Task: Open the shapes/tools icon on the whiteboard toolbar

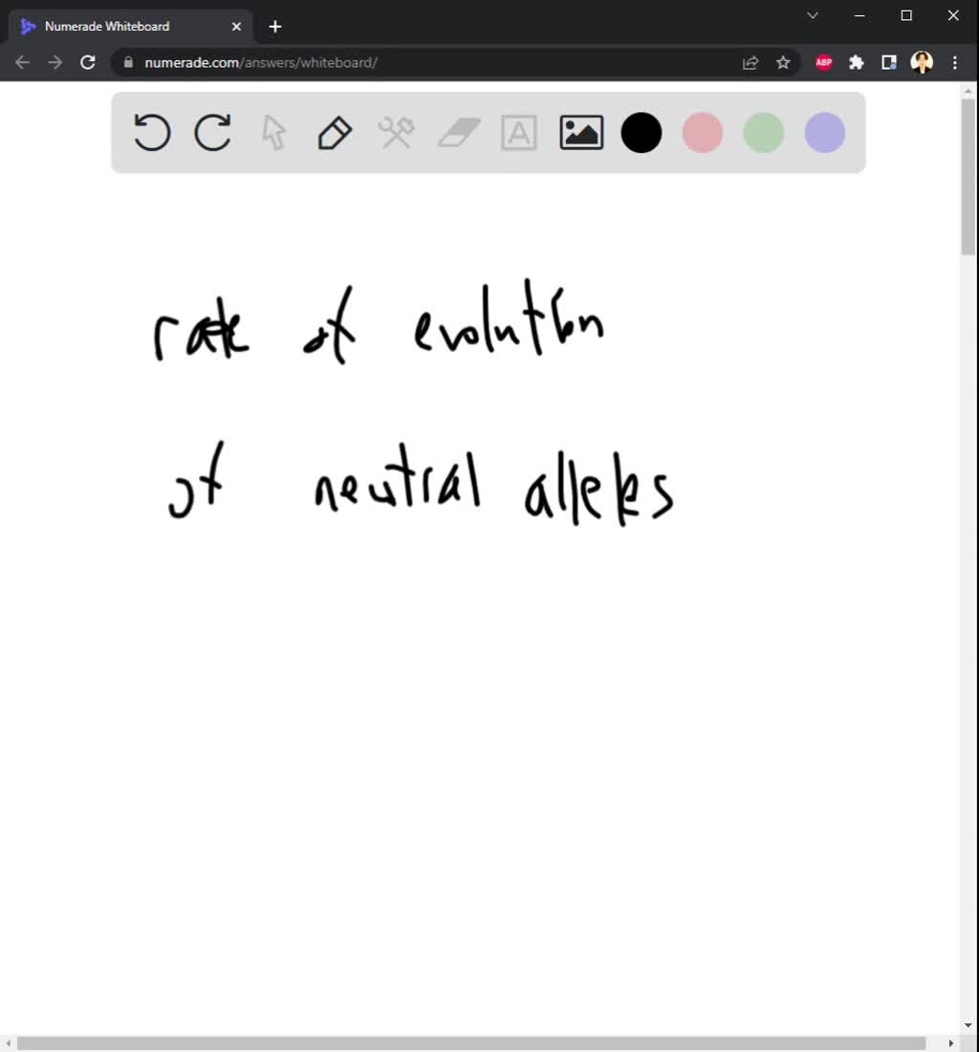Action: [396, 133]
